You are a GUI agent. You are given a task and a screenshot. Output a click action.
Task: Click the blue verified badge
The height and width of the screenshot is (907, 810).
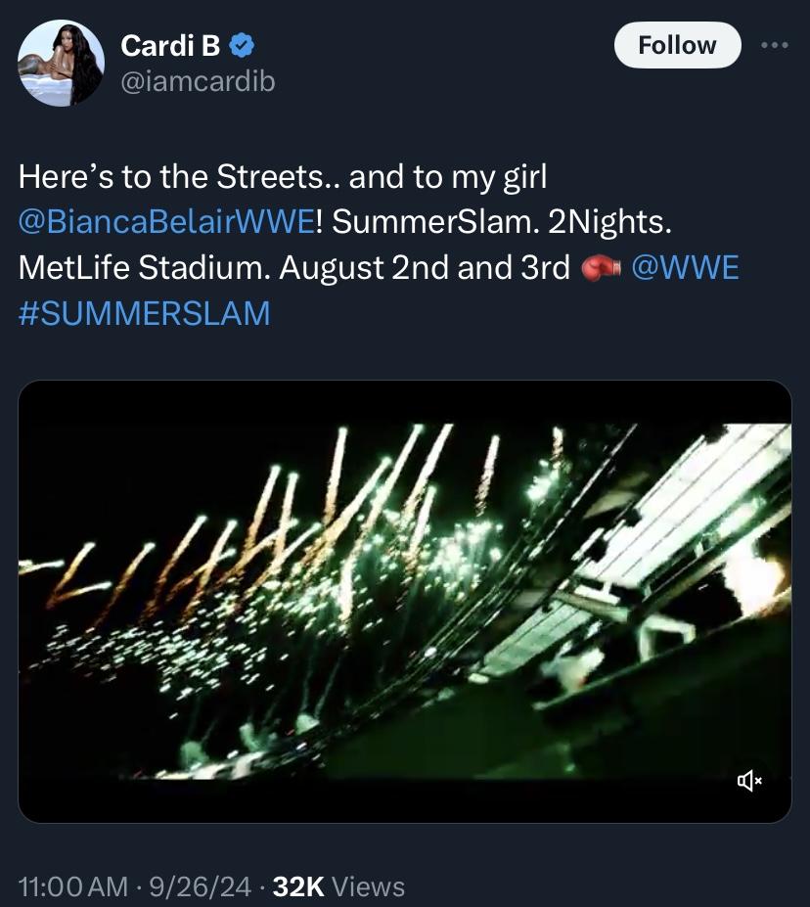click(243, 45)
